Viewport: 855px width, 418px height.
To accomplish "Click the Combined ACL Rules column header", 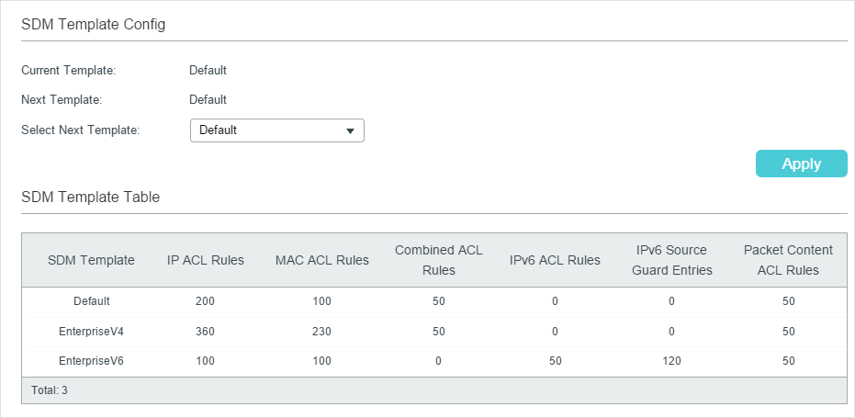I will click(438, 260).
